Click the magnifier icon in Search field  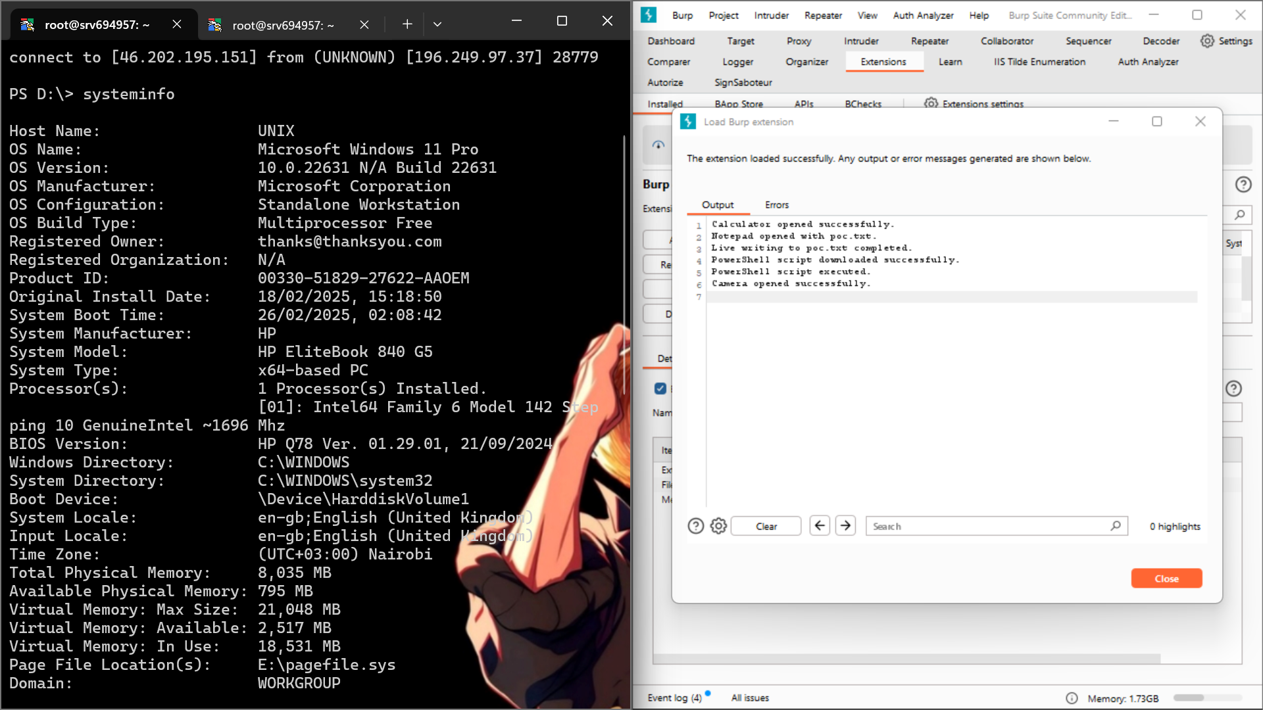click(1116, 526)
